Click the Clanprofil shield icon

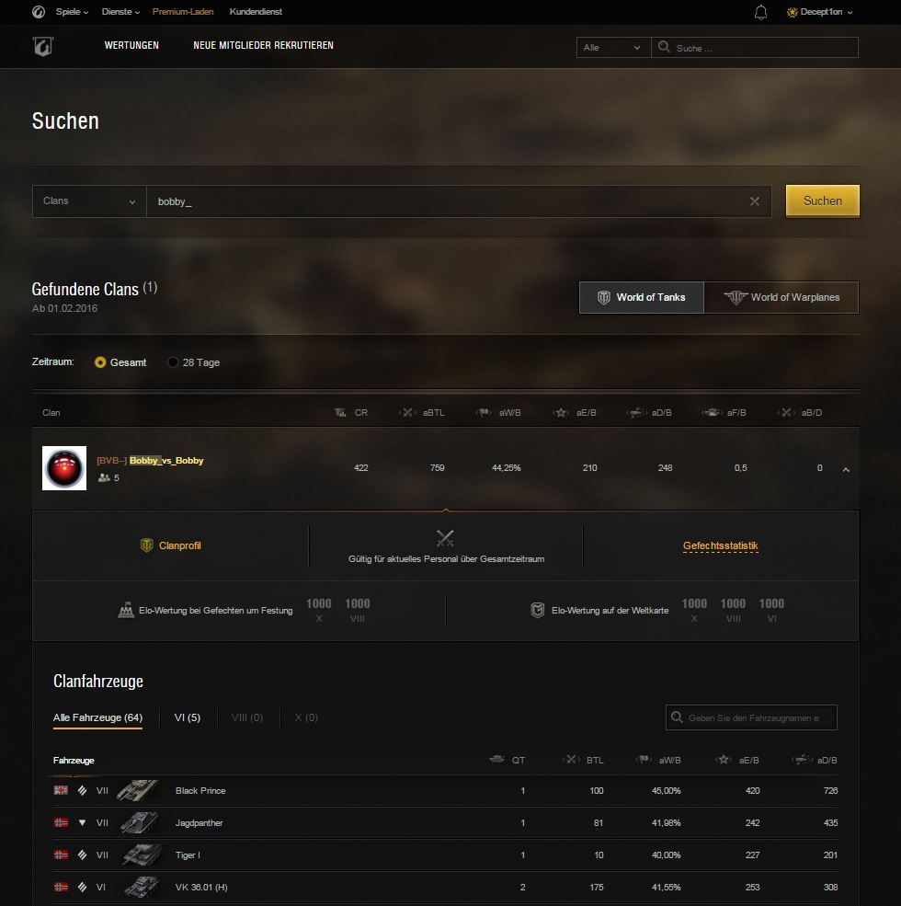pyautogui.click(x=147, y=545)
